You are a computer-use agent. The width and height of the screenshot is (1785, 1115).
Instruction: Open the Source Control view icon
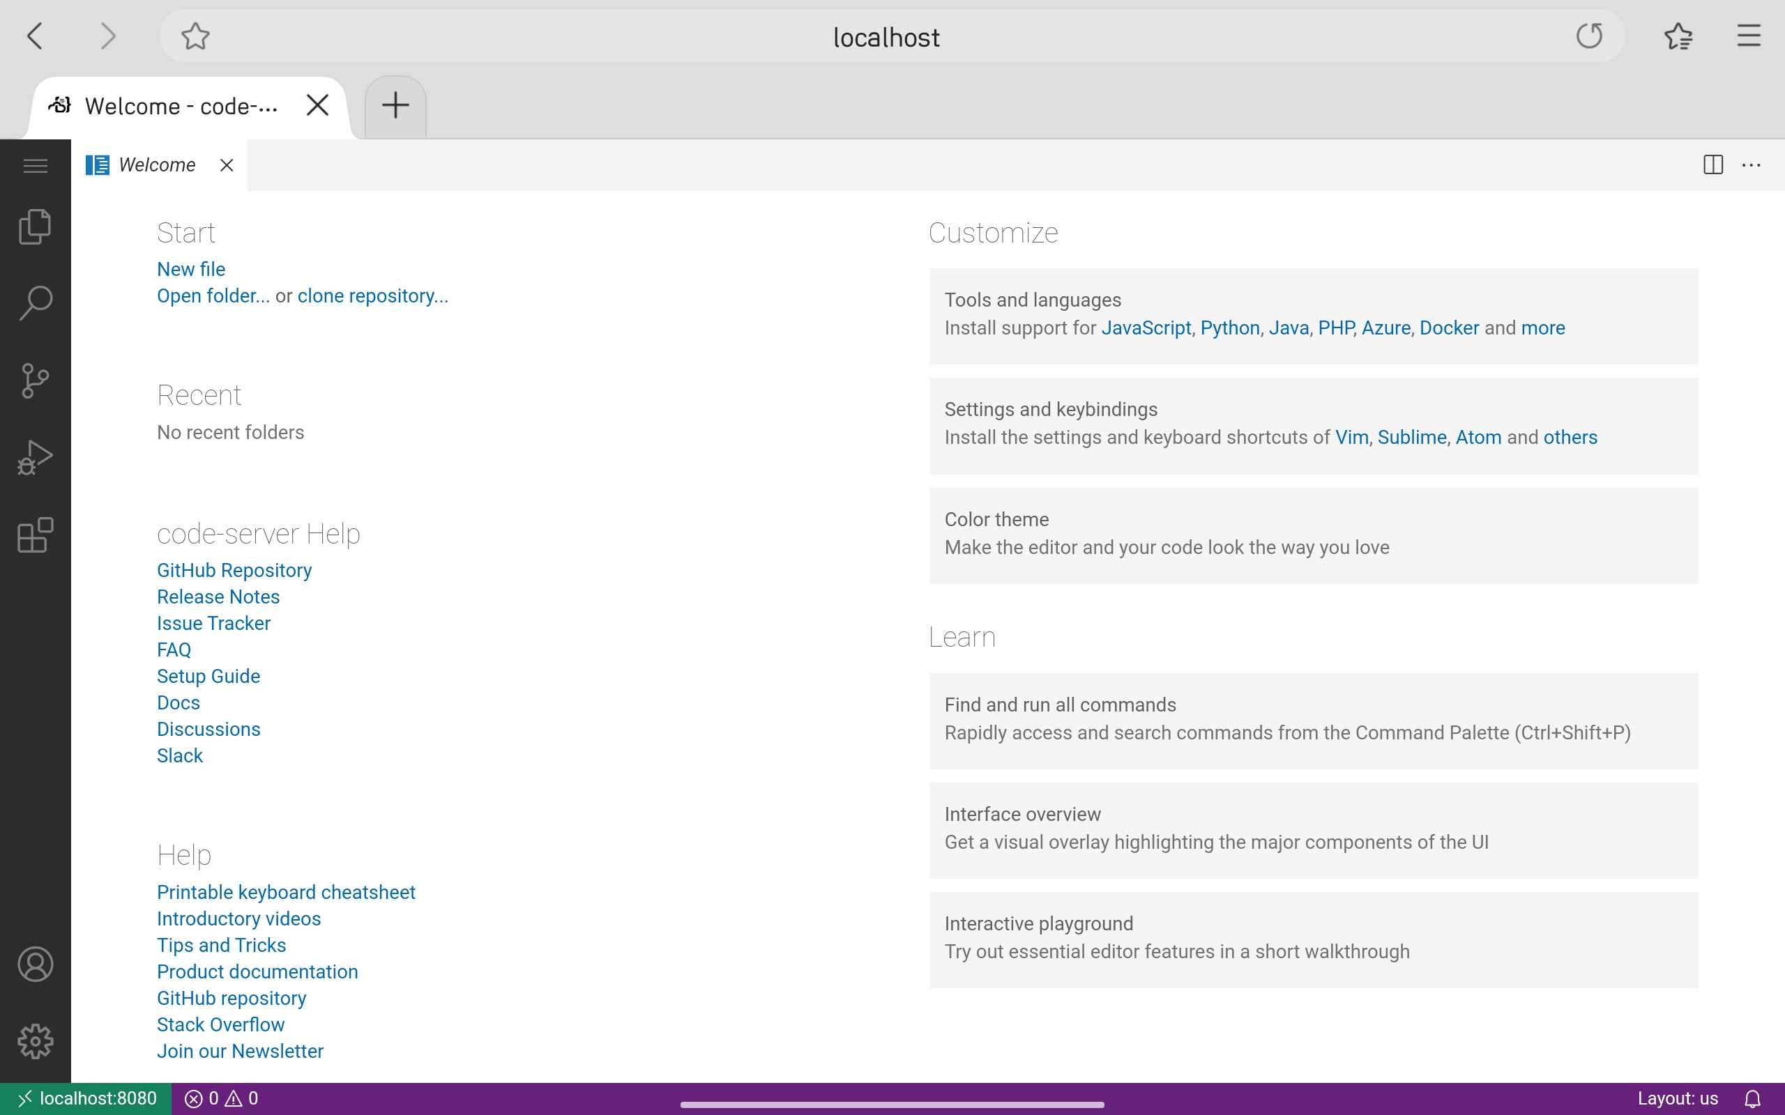click(x=36, y=380)
